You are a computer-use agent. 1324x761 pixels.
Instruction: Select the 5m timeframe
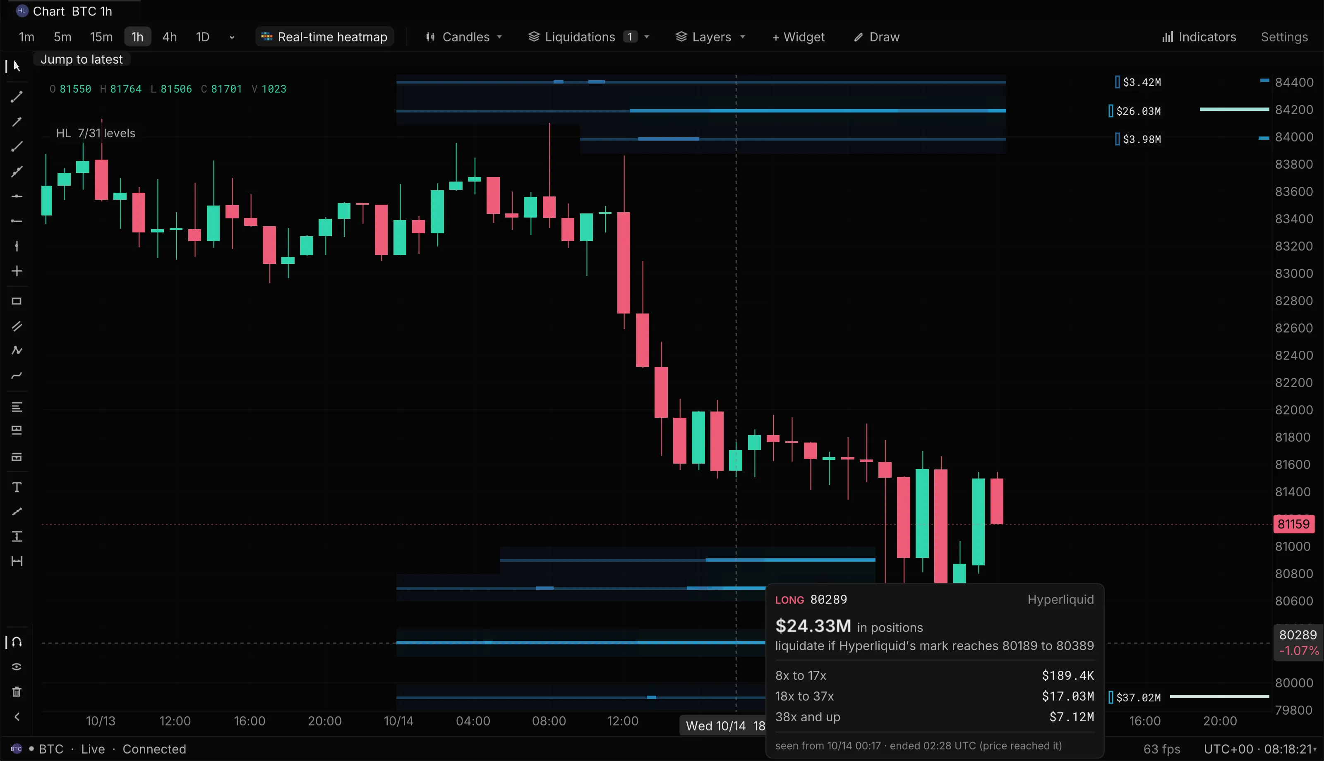(x=62, y=36)
